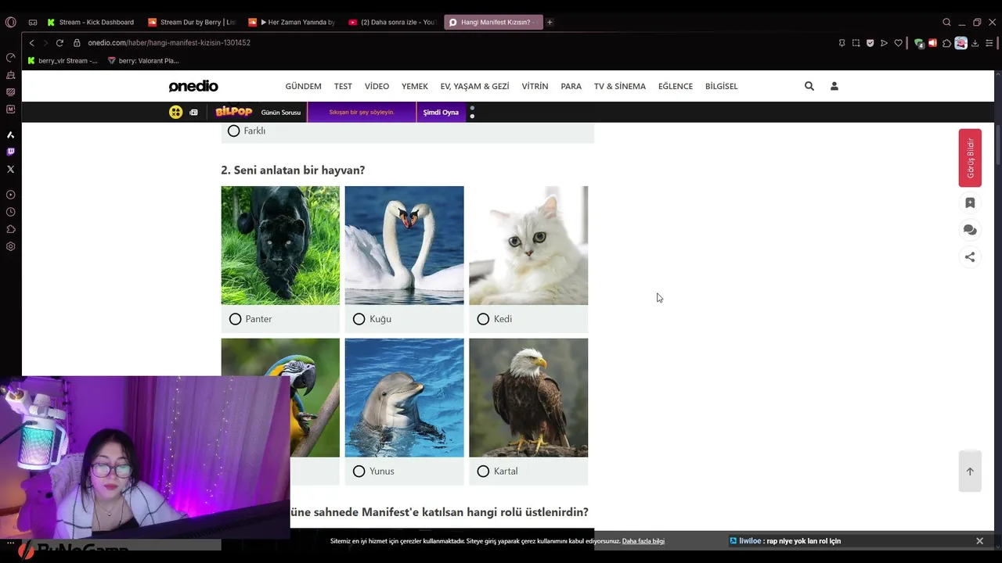Open TEST menu item

[x=343, y=86]
